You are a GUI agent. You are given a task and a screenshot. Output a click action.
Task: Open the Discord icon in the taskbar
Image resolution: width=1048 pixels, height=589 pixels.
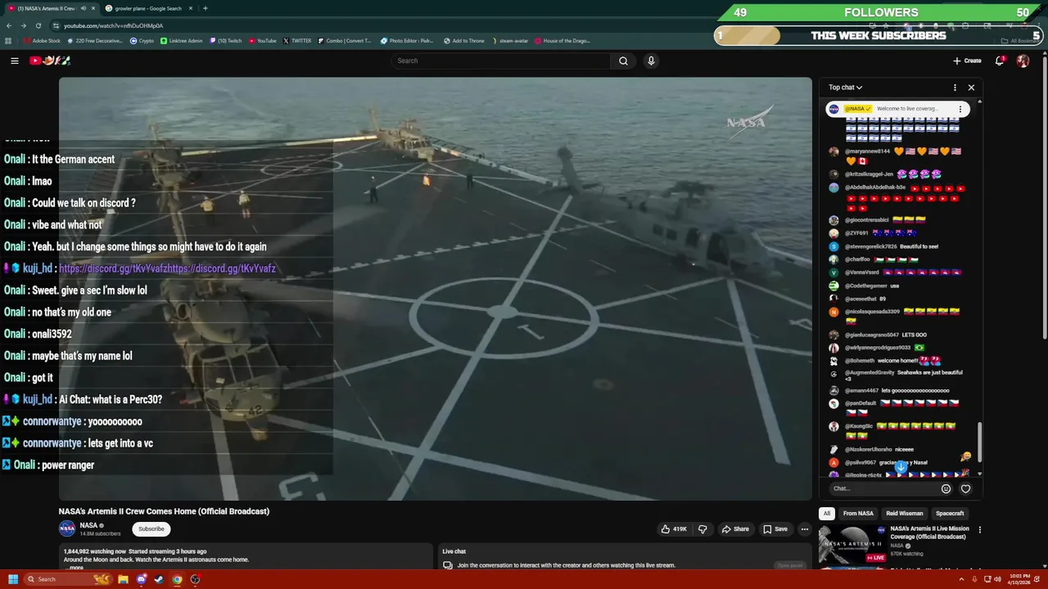[x=141, y=579]
